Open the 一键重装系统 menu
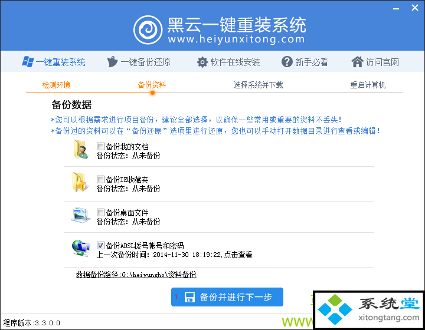This screenshot has height=330, width=425. 54,62
